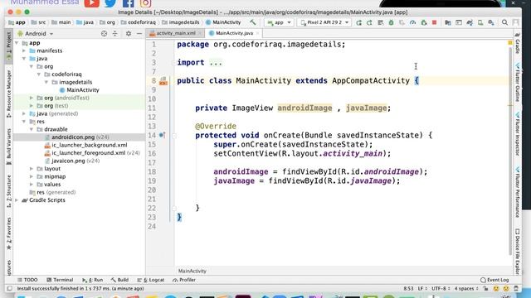This screenshot has width=531, height=298.
Task: Click the Facebook icon in the background window
Action: pos(128,3)
